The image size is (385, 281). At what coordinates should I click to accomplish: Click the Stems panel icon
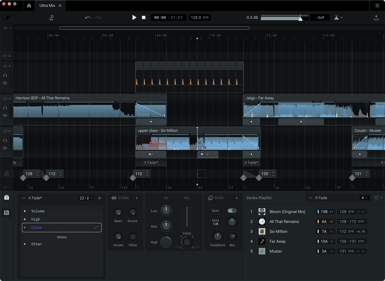coord(113,198)
